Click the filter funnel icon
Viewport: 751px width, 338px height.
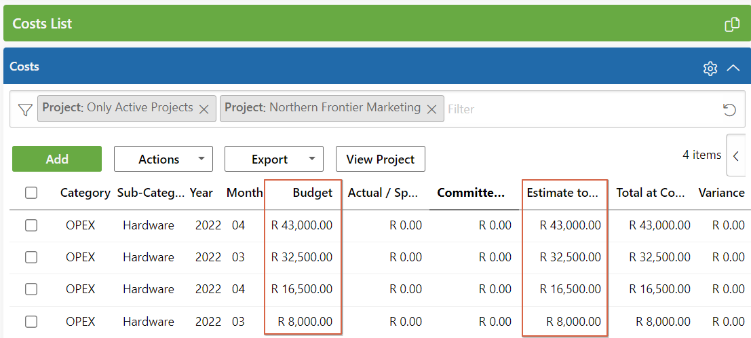click(25, 109)
